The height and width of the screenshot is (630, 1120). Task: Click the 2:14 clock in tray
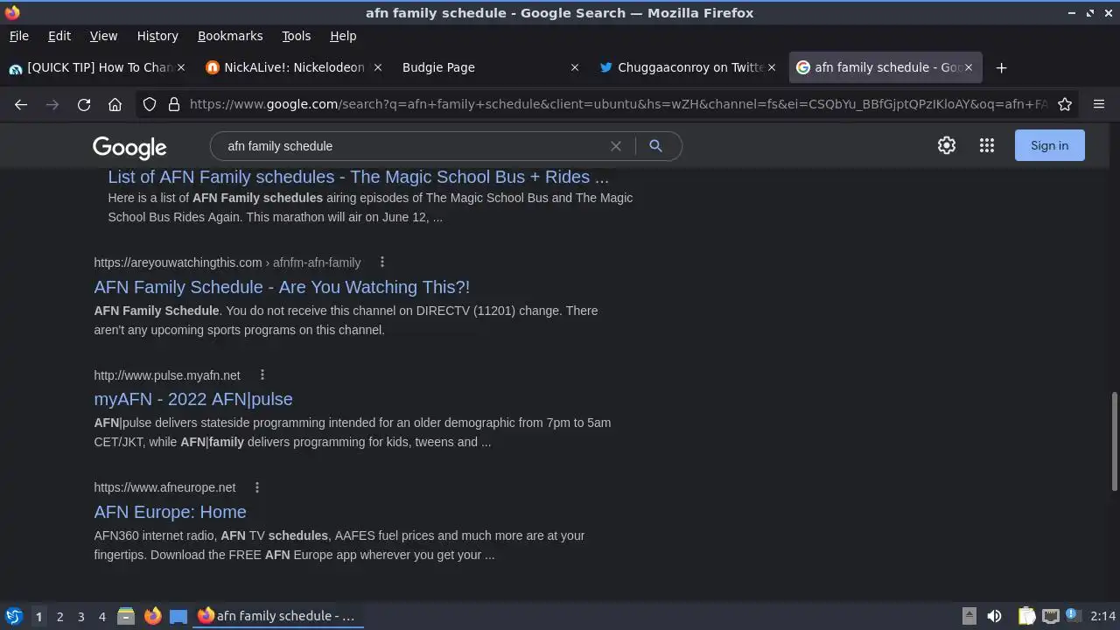1103,616
